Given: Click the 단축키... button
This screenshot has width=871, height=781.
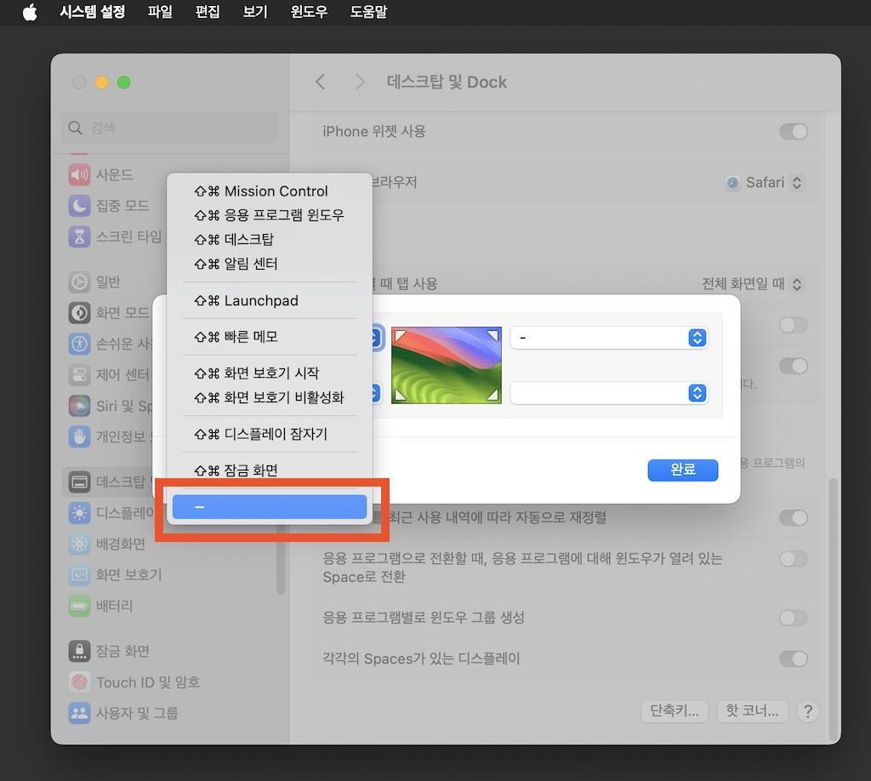Looking at the screenshot, I should [x=675, y=711].
